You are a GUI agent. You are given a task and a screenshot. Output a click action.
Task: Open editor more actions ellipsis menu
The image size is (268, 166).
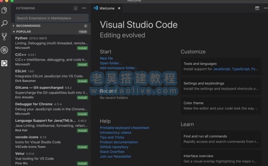(265, 8)
